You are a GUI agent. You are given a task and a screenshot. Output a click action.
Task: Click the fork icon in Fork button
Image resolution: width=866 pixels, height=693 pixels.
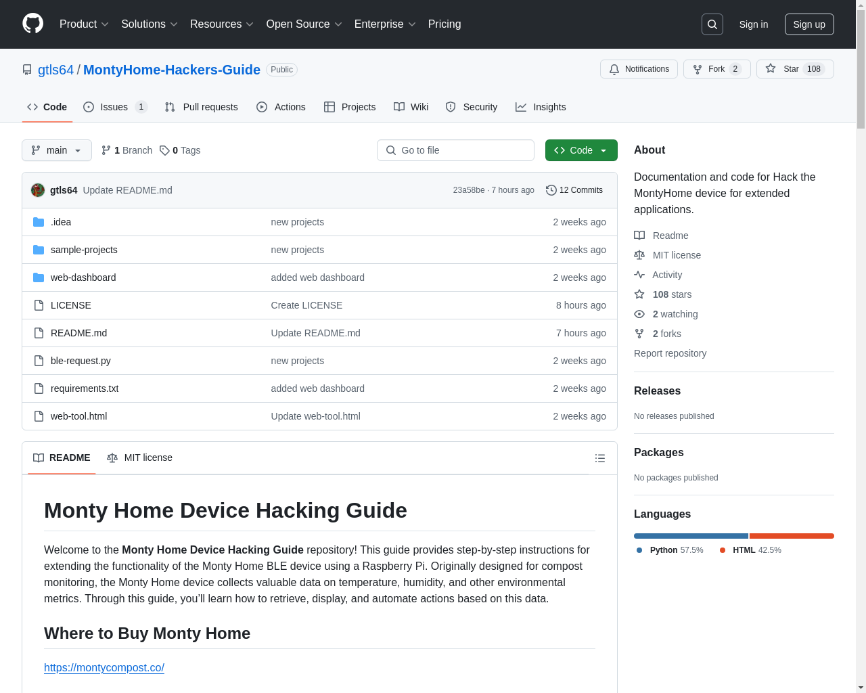[x=698, y=69]
